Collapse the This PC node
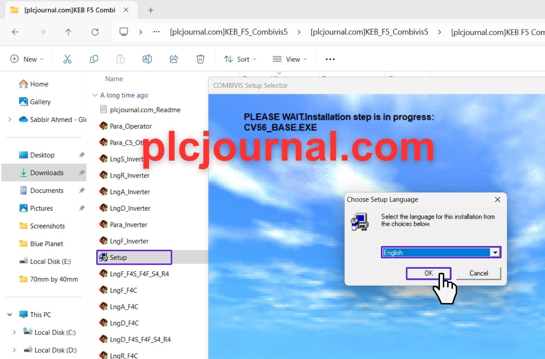 point(10,315)
